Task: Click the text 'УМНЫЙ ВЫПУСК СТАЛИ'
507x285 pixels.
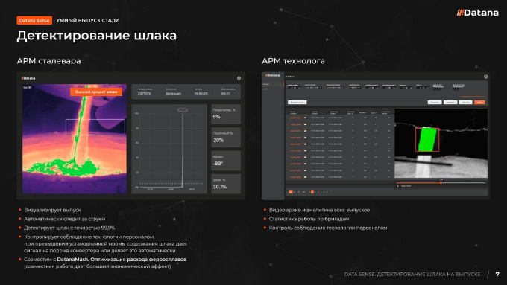Action: tap(88, 20)
